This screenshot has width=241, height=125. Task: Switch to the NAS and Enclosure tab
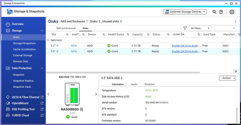(x=66, y=28)
